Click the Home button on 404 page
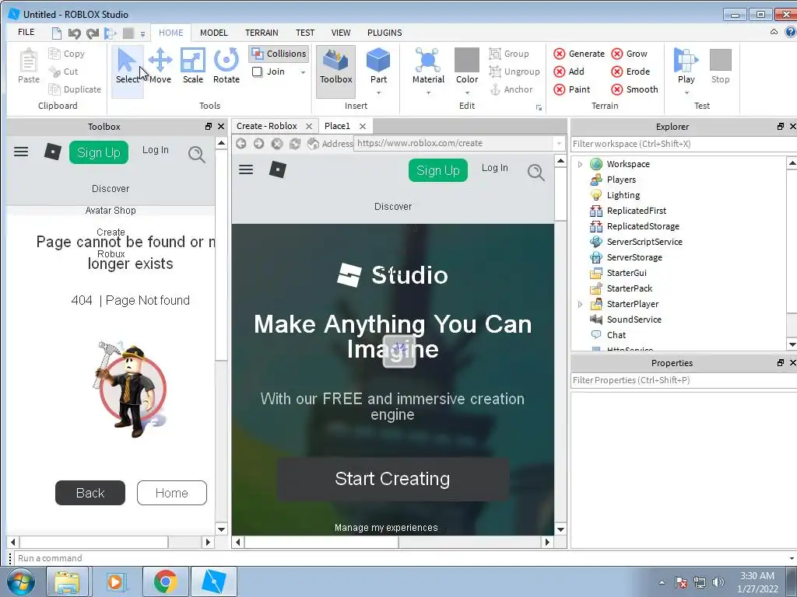797x597 pixels. pos(172,493)
